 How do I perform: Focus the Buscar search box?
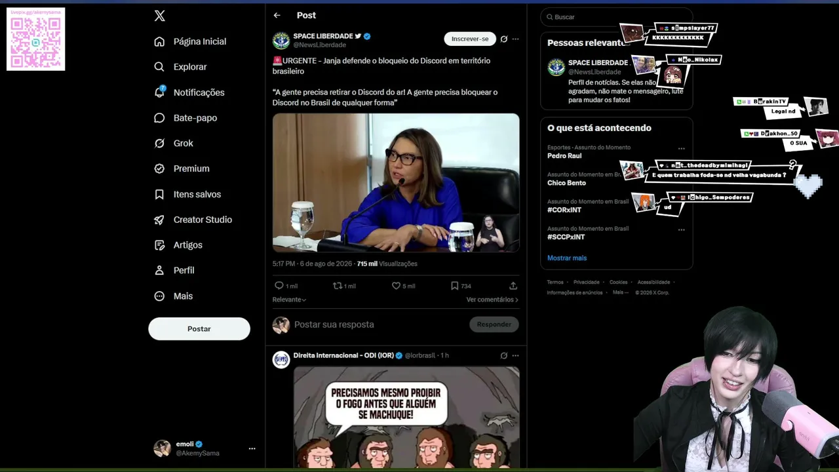(617, 17)
